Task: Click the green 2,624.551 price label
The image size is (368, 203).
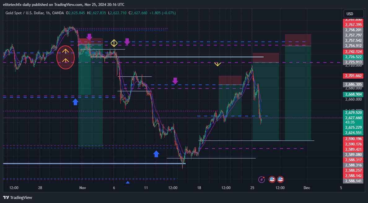Action: [x=353, y=133]
